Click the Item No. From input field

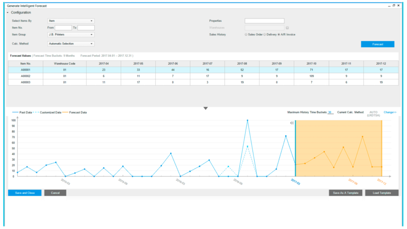(63, 28)
